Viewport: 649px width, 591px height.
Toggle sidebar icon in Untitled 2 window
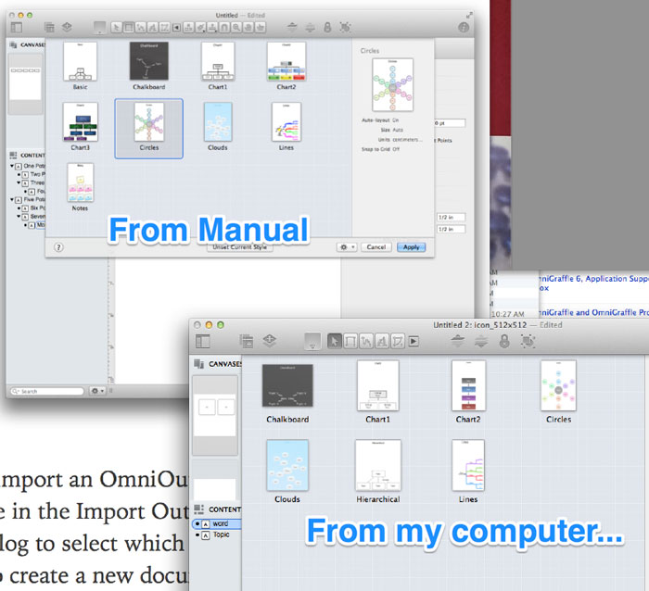203,341
